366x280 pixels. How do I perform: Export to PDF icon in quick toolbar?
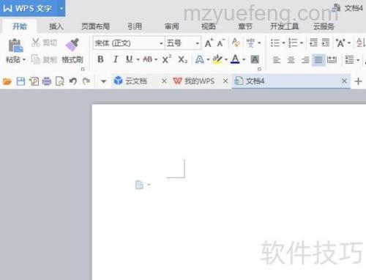point(34,81)
